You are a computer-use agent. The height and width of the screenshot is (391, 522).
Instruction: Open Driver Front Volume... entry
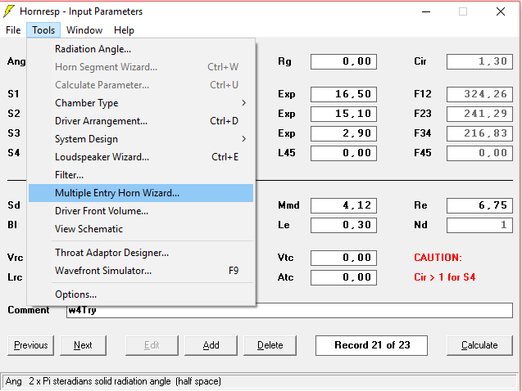tap(141, 211)
